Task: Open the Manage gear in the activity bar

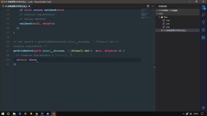Action: pyautogui.click(x=203, y=108)
